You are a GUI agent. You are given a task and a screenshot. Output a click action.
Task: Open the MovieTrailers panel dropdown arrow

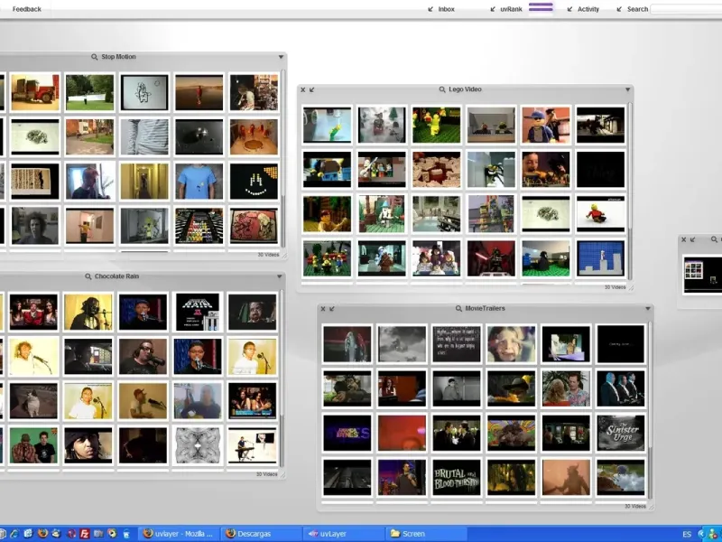[x=647, y=309]
